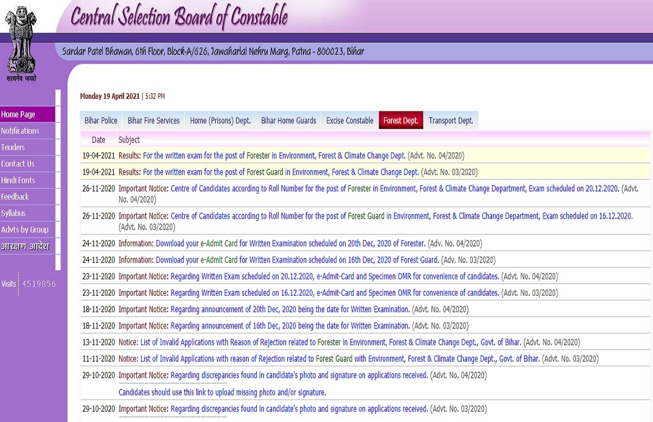
Task: Open the Bihar Home Guards tab
Action: tap(288, 121)
